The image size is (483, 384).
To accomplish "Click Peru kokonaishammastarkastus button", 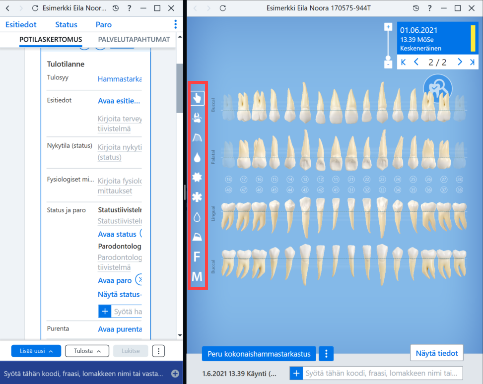I will [259, 354].
